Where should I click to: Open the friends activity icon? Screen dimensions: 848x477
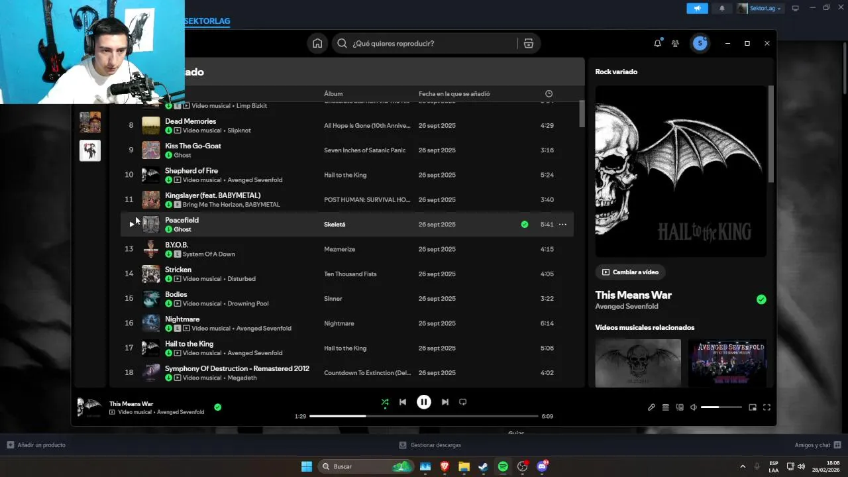pyautogui.click(x=675, y=43)
